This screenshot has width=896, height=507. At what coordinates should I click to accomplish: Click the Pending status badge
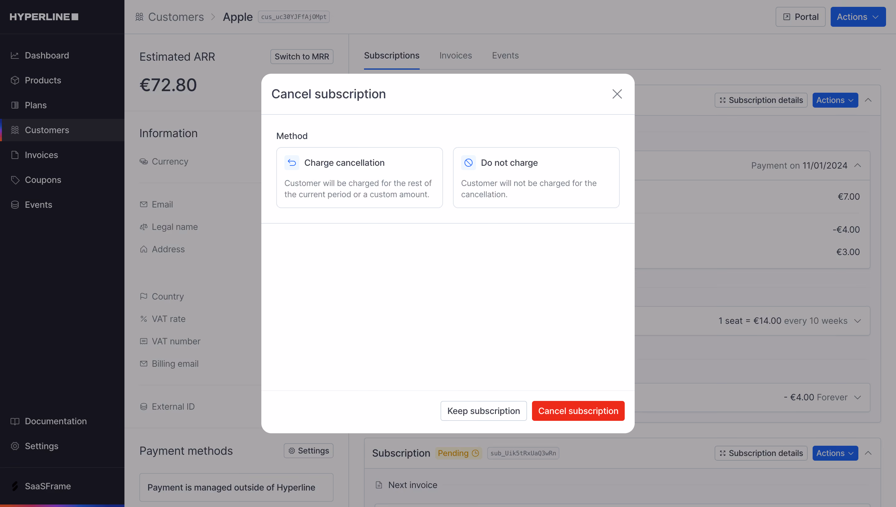tap(458, 453)
